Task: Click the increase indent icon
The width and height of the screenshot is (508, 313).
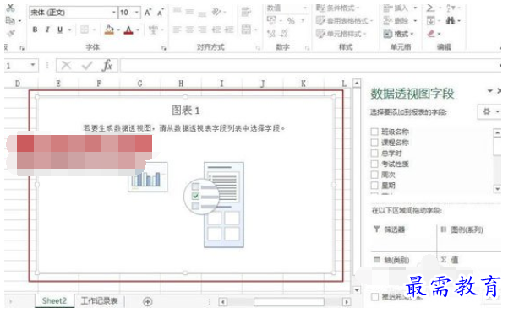Action: 229,30
